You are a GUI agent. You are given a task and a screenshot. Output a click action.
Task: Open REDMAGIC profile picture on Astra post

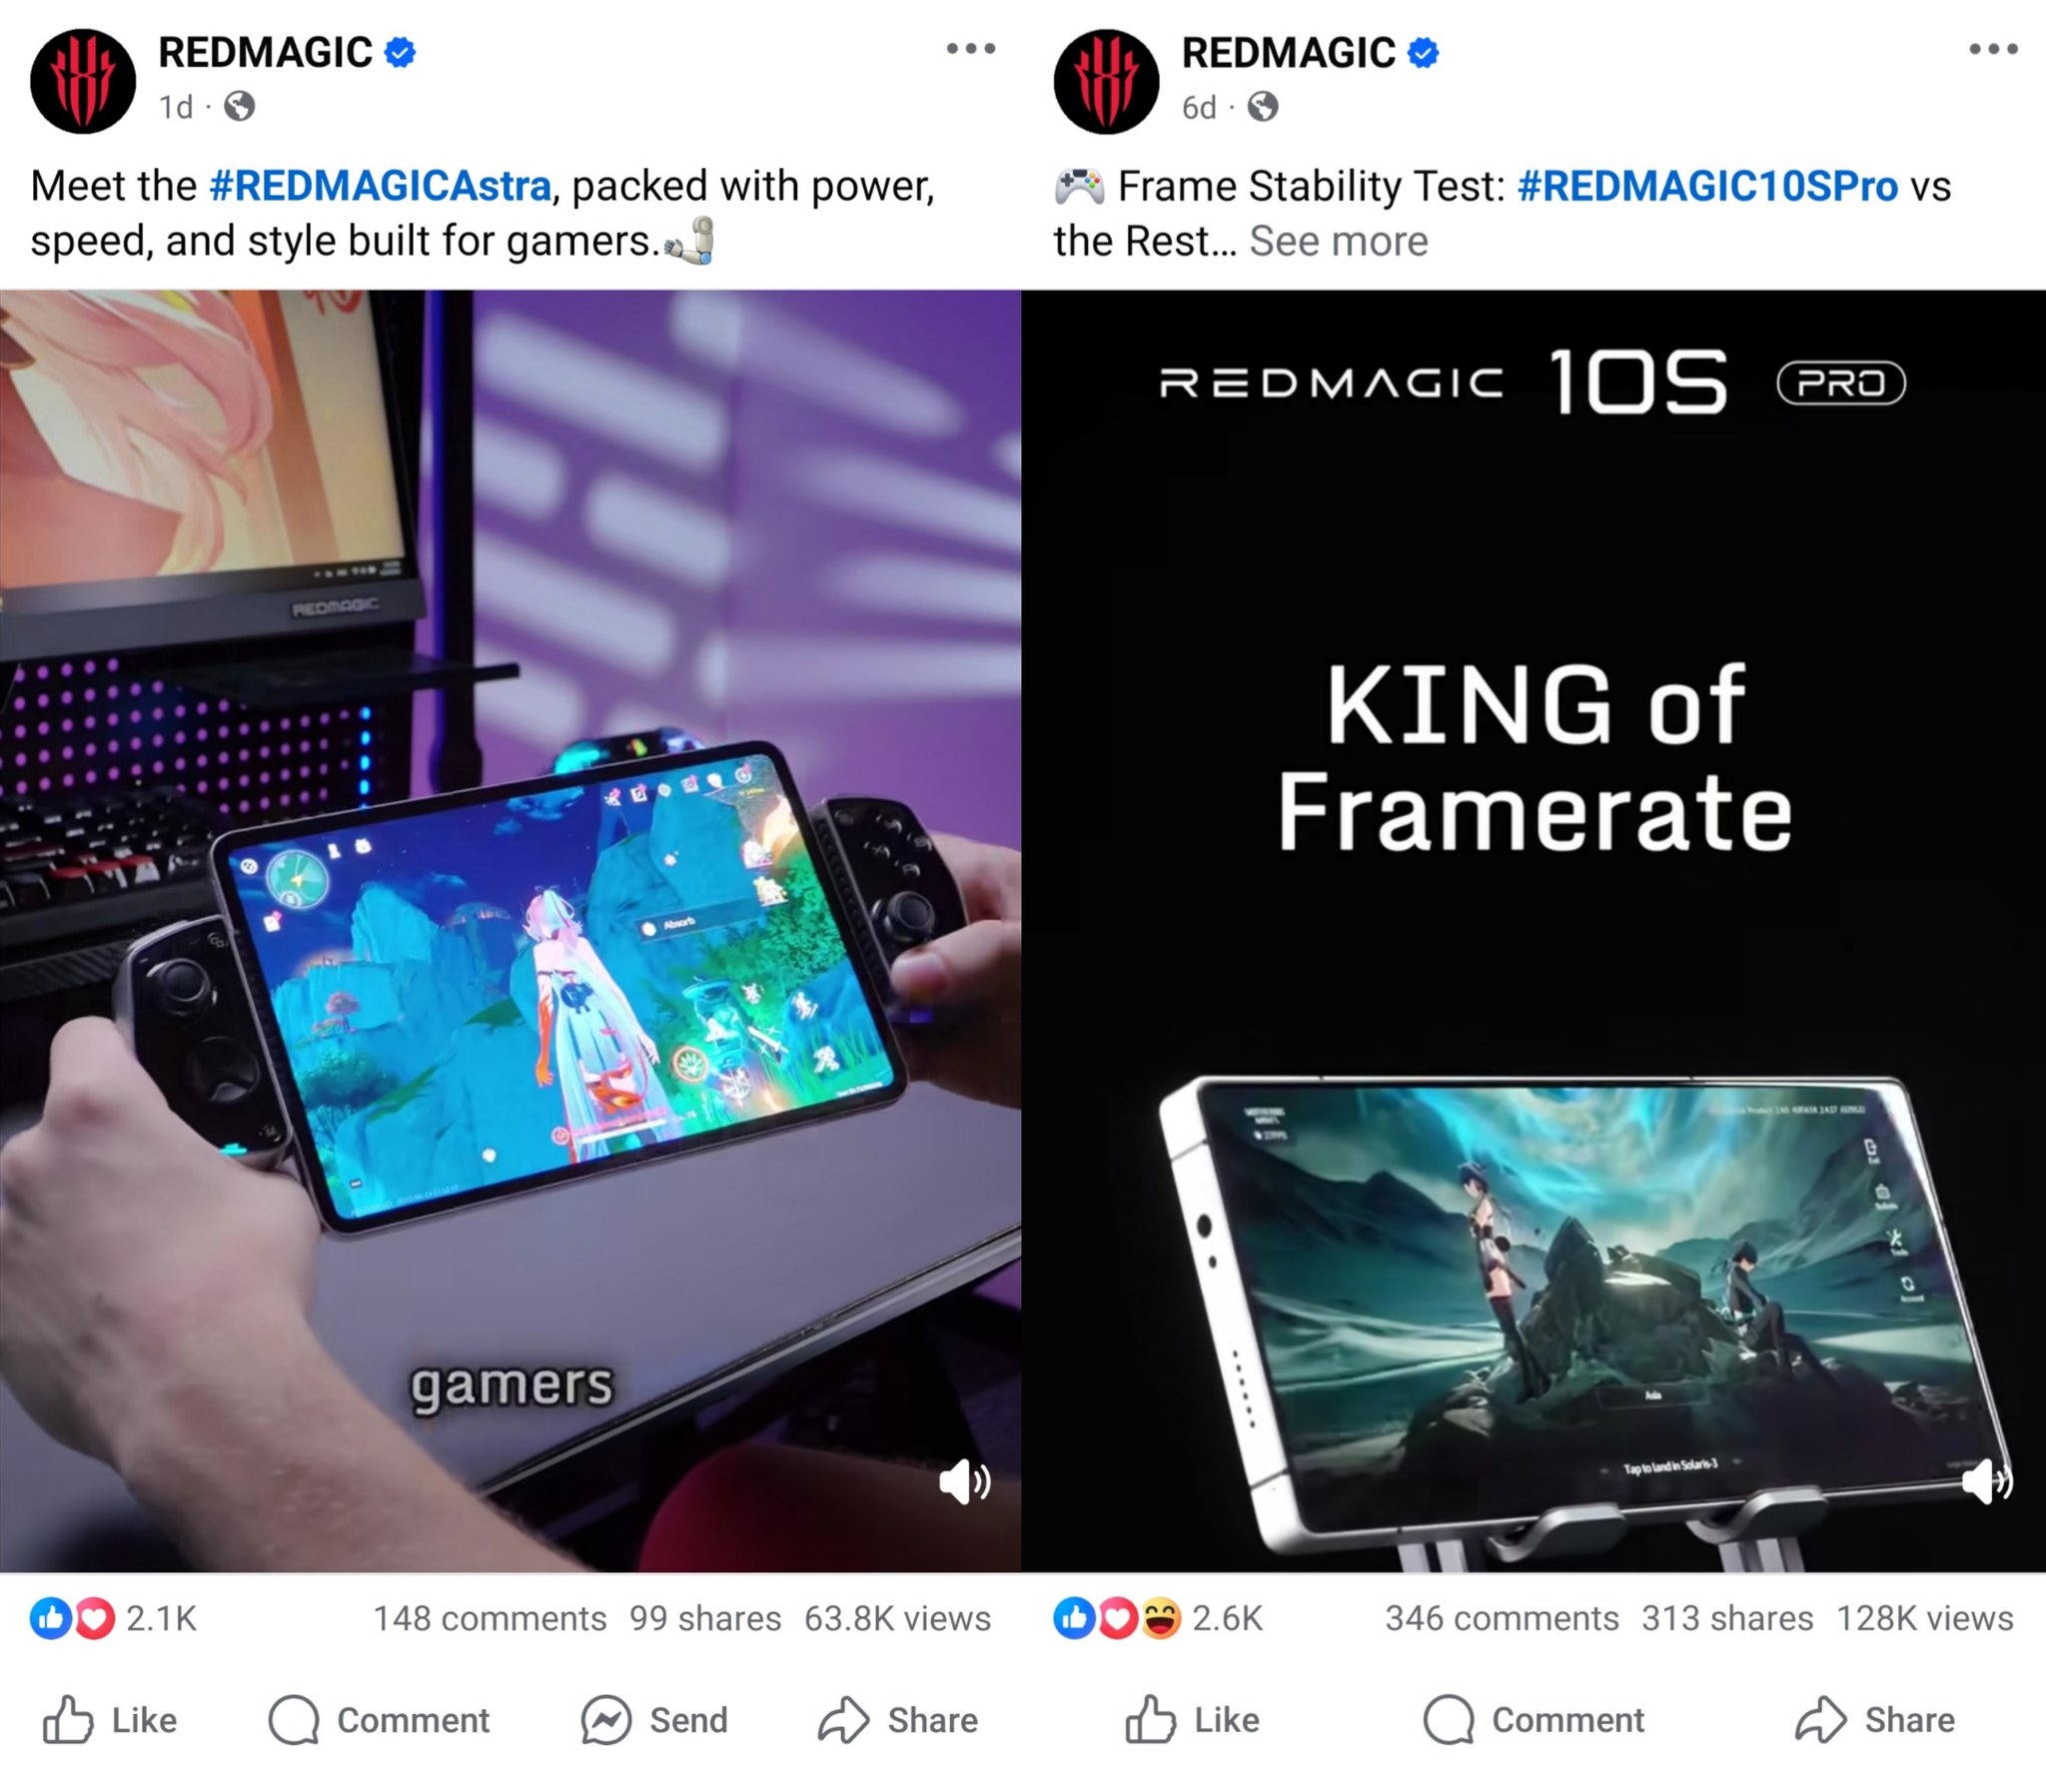[83, 81]
